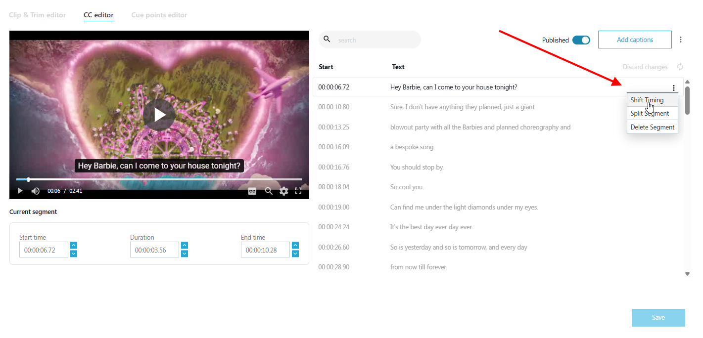Mute the video volume
The image size is (703, 338).
[35, 190]
